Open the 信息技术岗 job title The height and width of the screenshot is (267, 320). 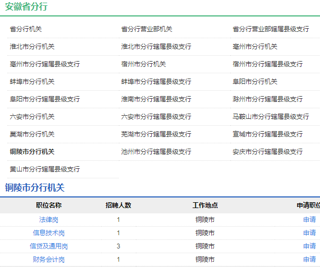point(49,233)
